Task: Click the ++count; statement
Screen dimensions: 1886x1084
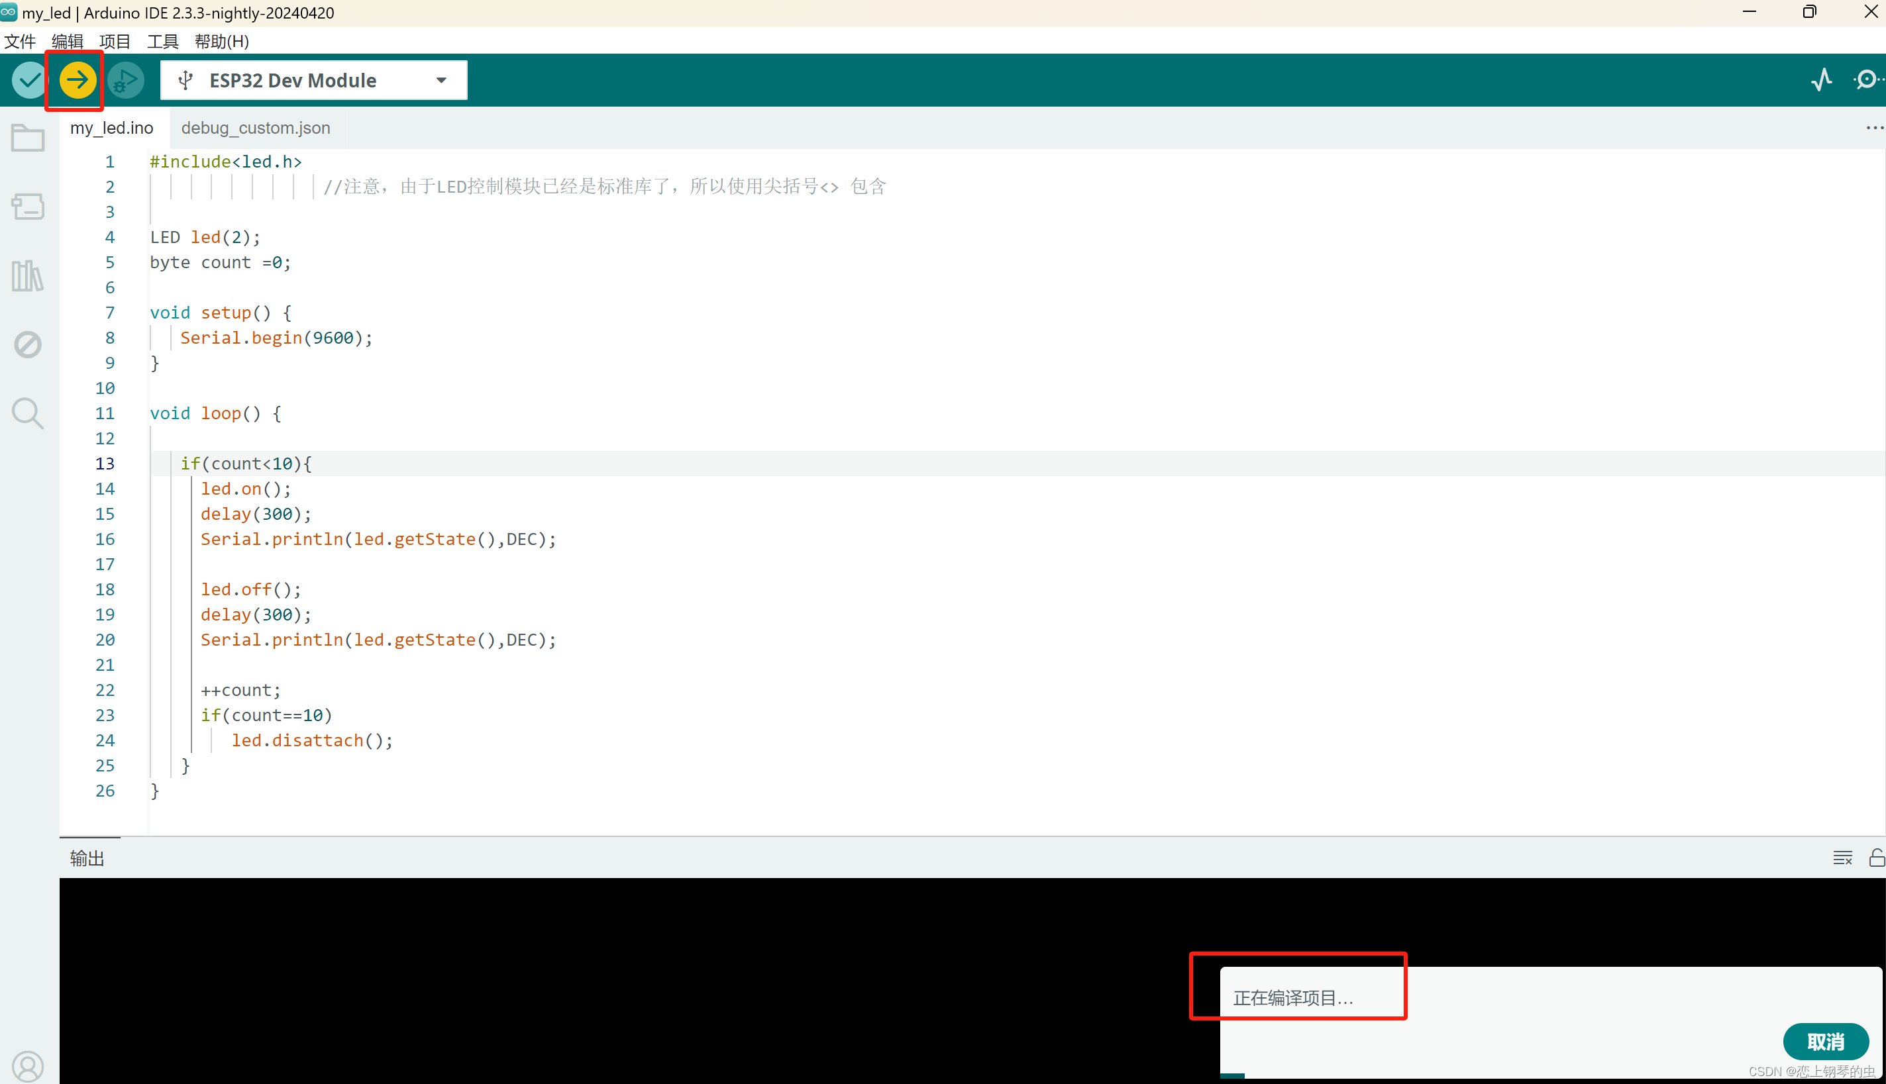Action: click(240, 690)
